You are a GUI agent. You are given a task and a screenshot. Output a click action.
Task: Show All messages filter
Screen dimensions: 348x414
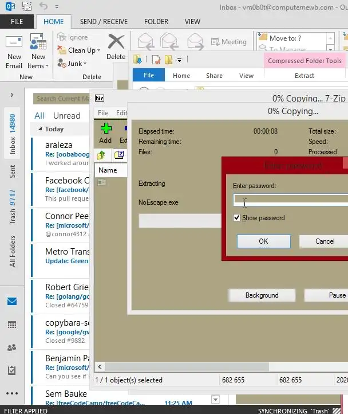(x=39, y=116)
